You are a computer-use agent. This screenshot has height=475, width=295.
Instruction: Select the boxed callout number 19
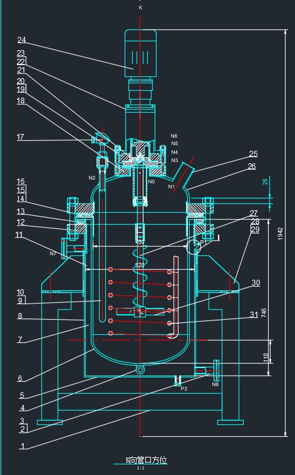(21, 89)
